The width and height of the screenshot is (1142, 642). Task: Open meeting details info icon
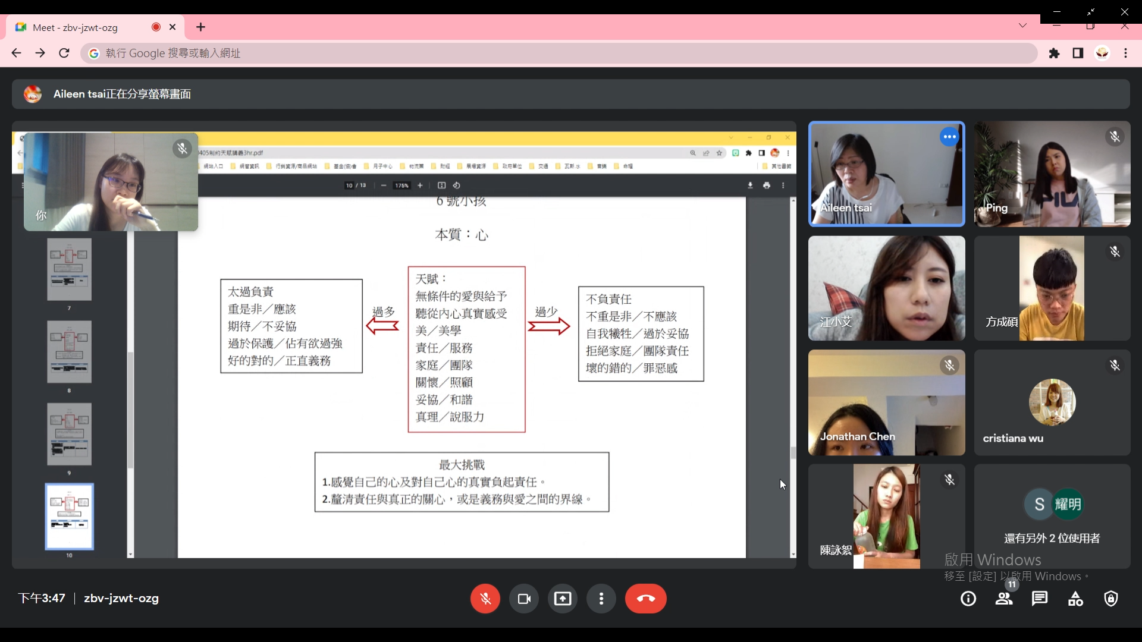(968, 599)
